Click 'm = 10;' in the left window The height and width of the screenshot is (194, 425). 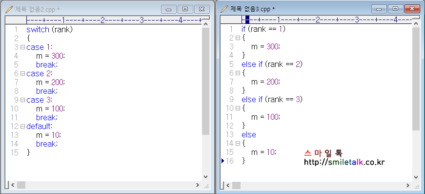pos(49,135)
